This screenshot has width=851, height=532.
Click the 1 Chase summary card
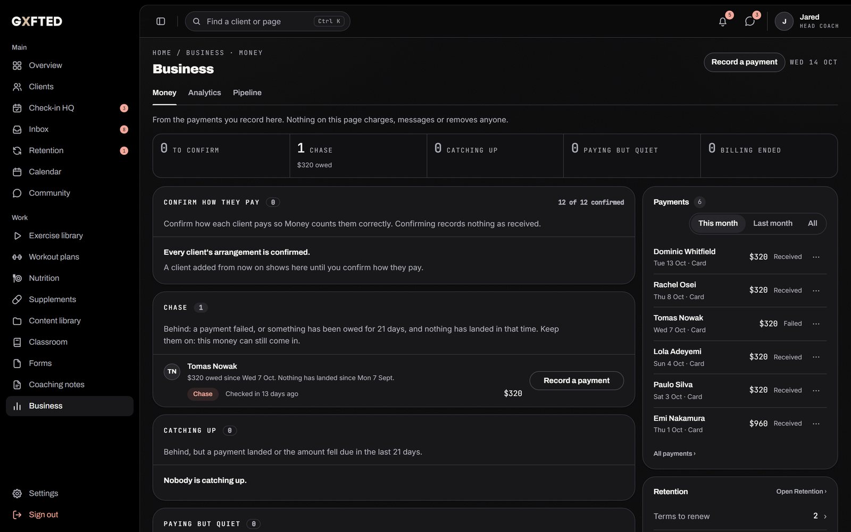pyautogui.click(x=358, y=156)
